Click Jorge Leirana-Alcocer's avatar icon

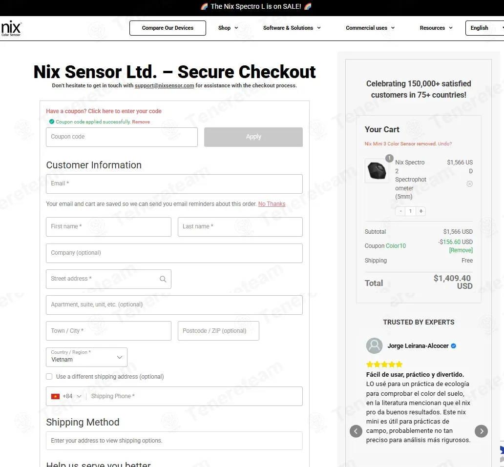tap(374, 346)
